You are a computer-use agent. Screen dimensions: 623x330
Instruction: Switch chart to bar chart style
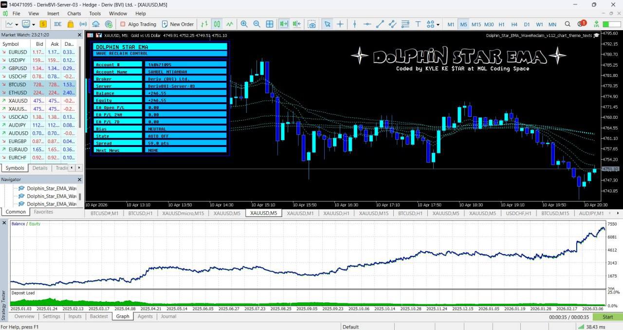204,24
